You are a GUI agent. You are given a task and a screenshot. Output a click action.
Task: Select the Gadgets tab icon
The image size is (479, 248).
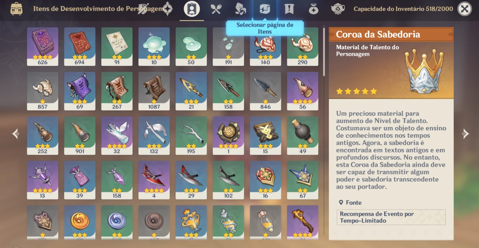pos(265,9)
